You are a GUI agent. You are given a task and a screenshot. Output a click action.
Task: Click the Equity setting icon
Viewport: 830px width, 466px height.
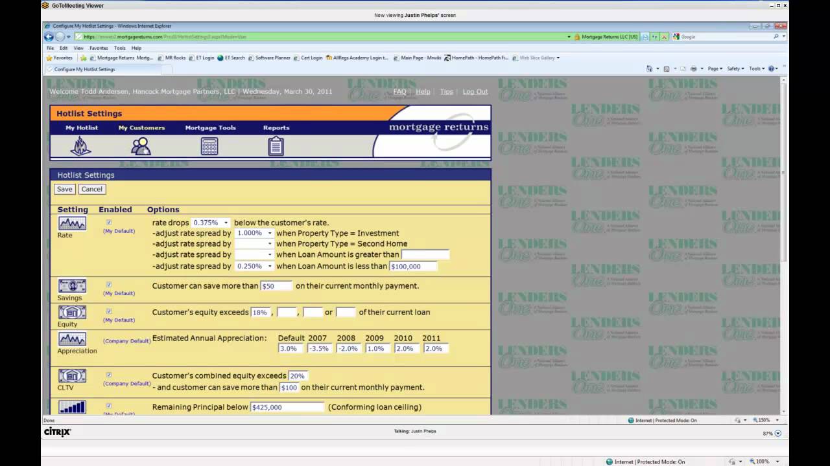coord(72,313)
